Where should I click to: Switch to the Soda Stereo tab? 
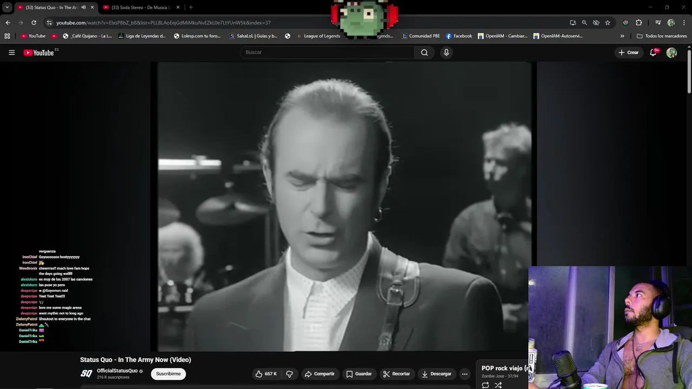[x=140, y=8]
